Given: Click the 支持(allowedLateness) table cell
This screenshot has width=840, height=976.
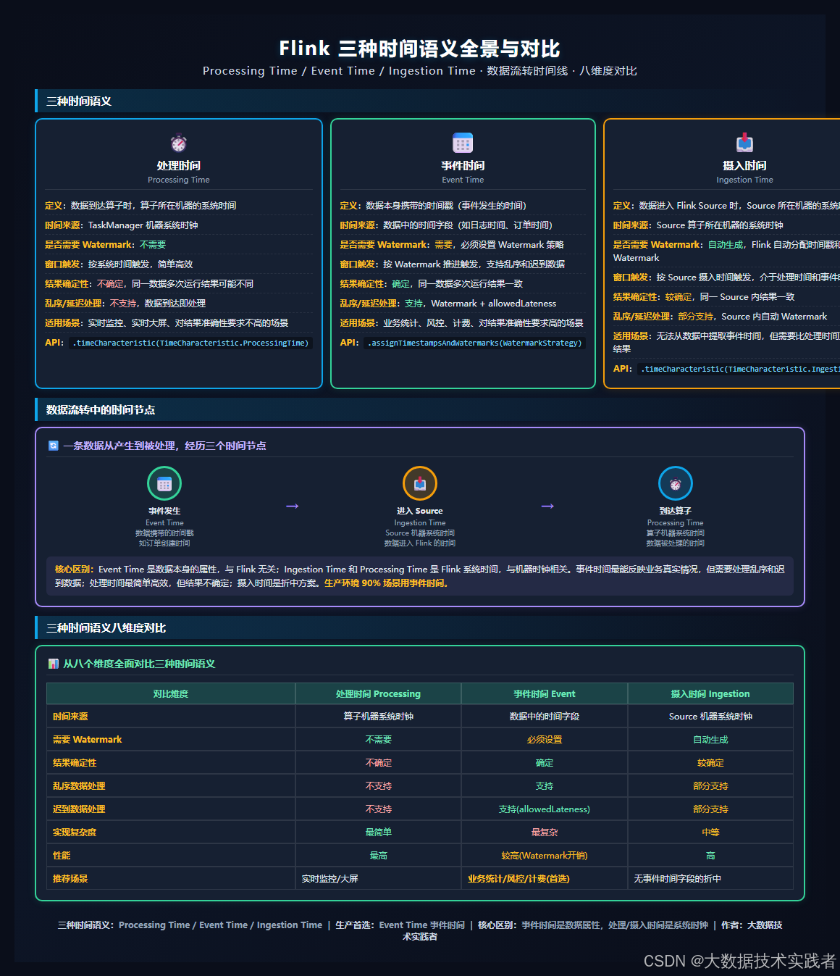Looking at the screenshot, I should click(x=545, y=809).
